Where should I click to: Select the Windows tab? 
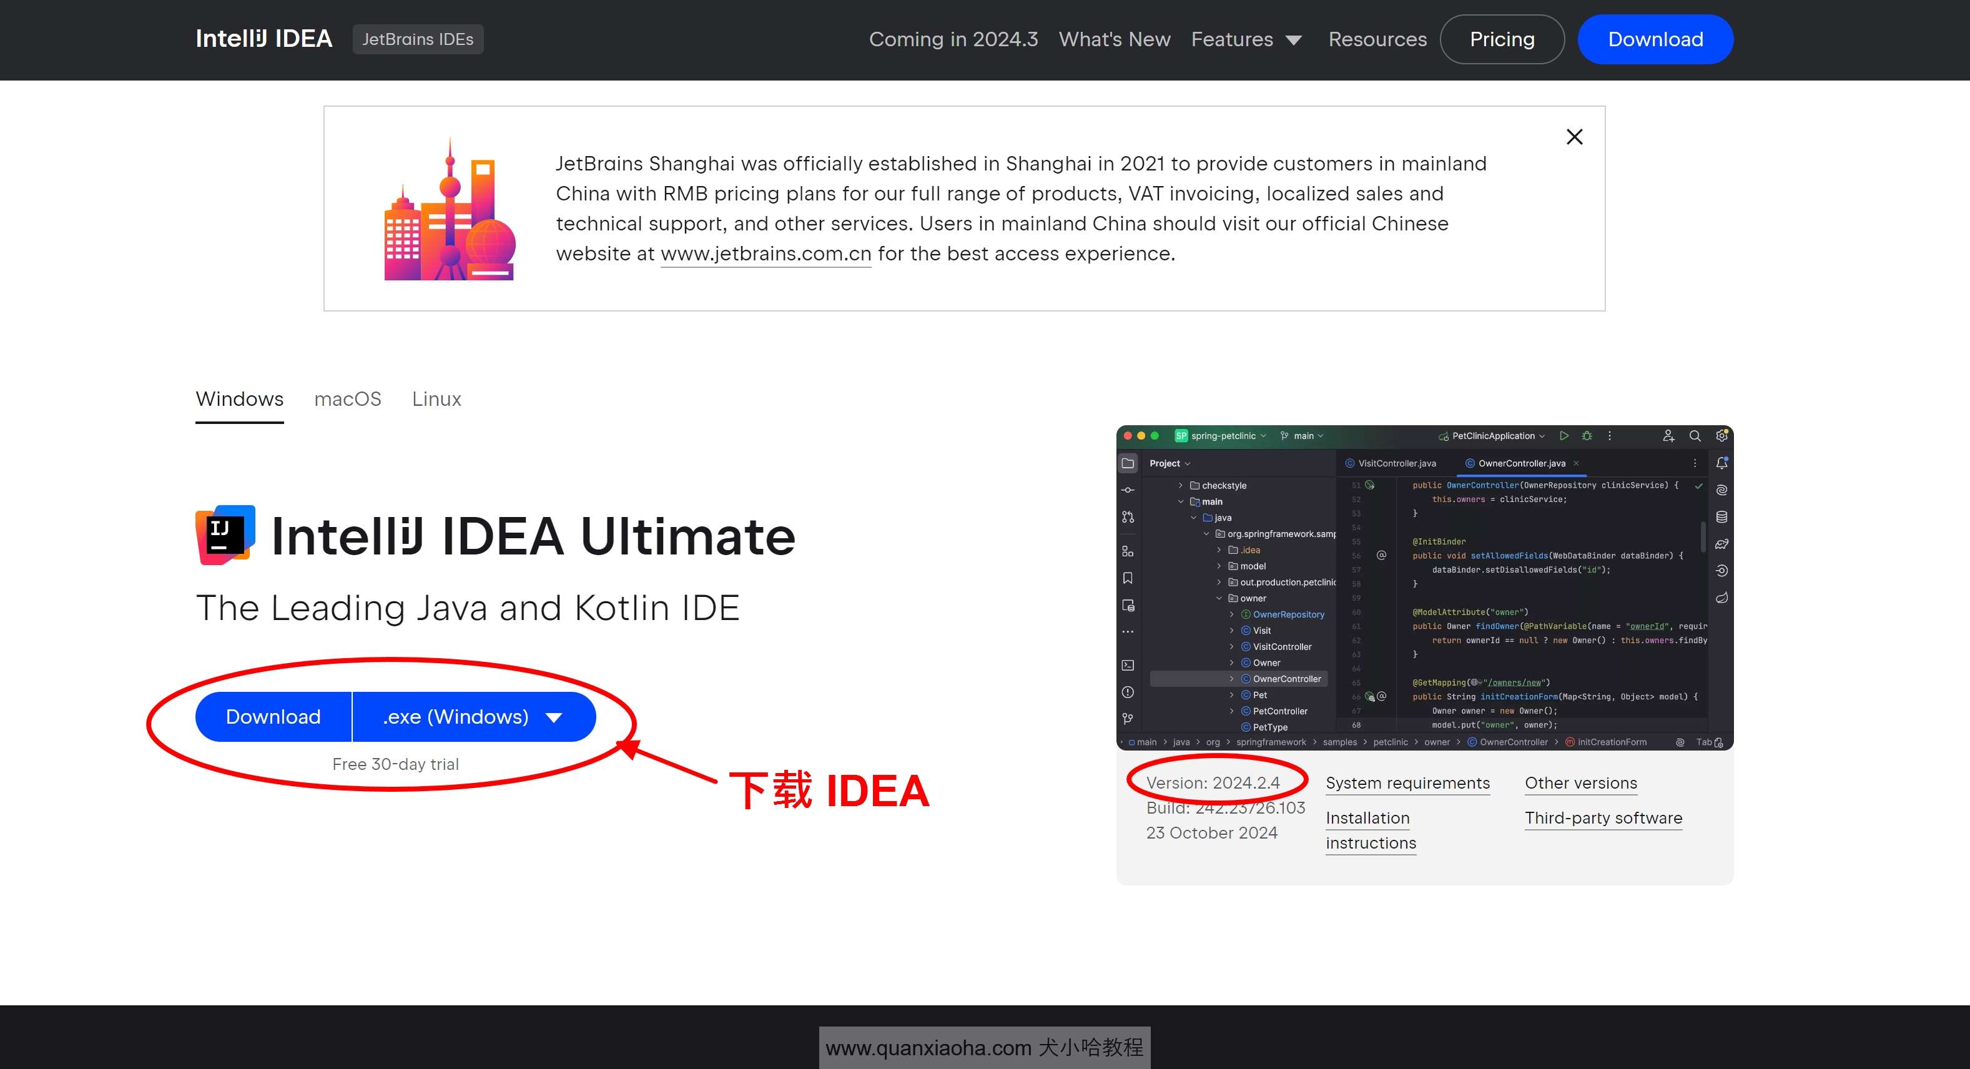tap(239, 399)
